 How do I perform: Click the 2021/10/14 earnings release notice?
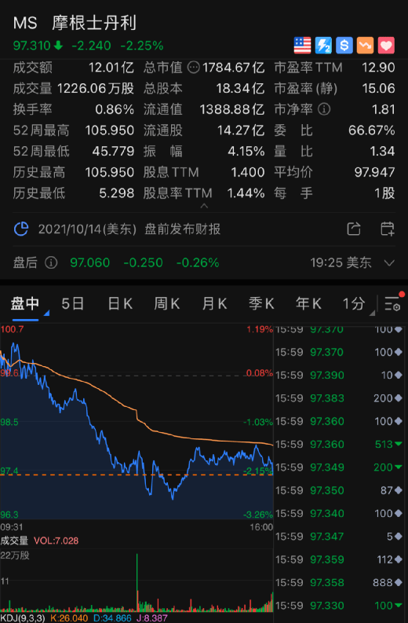[x=129, y=229]
